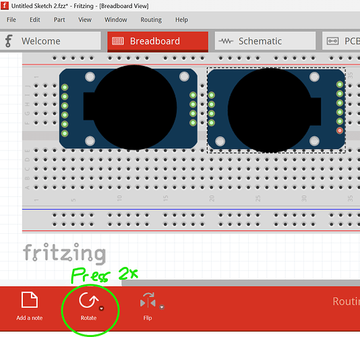The height and width of the screenshot is (337, 360).
Task: Click the Add a note icon
Action: coord(30,299)
